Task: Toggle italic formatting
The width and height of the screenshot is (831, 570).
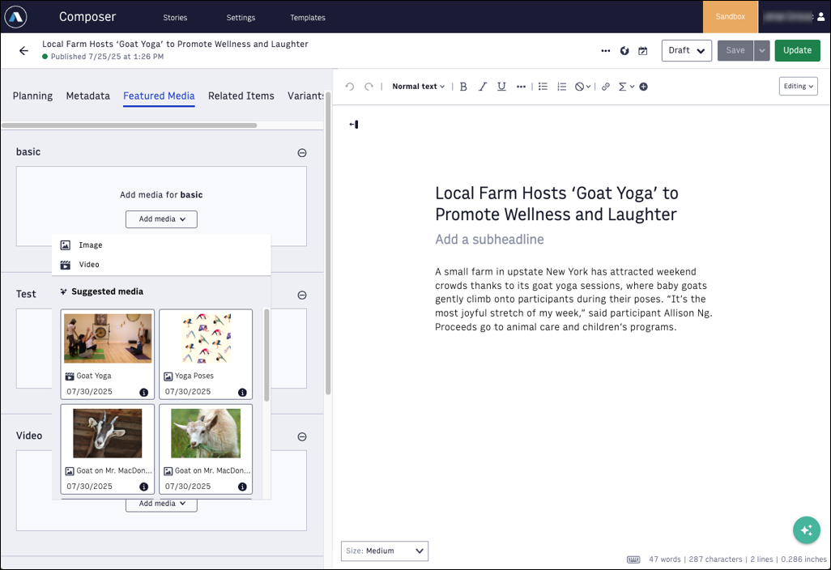Action: tap(482, 87)
